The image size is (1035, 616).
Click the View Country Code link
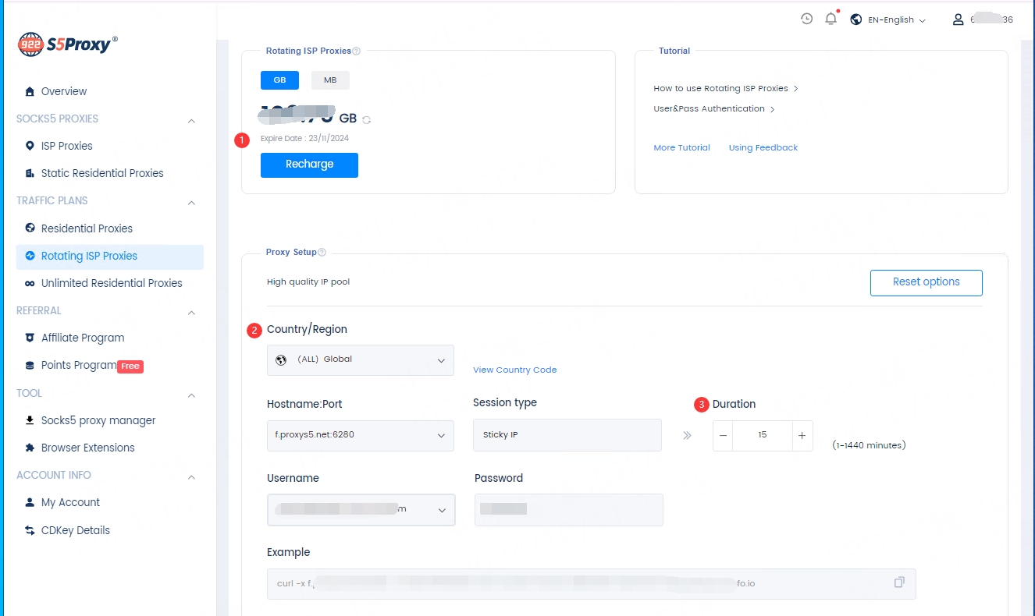514,370
